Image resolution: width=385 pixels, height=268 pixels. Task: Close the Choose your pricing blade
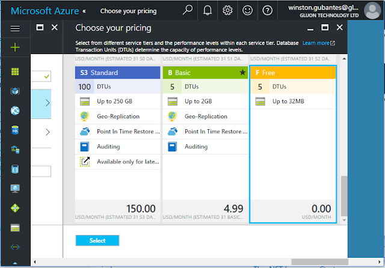tap(339, 28)
